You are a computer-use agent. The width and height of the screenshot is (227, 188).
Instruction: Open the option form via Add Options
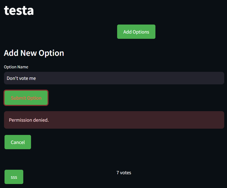coord(136,32)
